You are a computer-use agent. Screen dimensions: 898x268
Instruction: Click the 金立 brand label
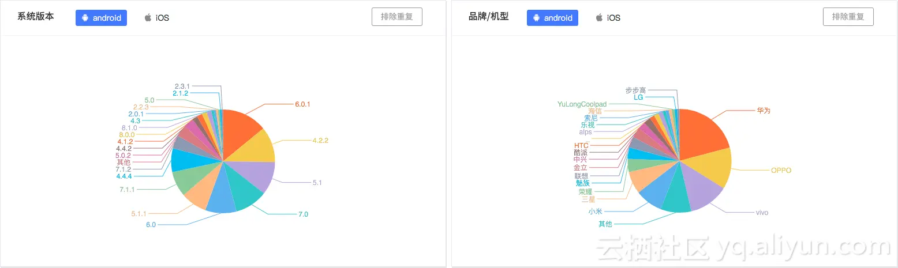581,167
